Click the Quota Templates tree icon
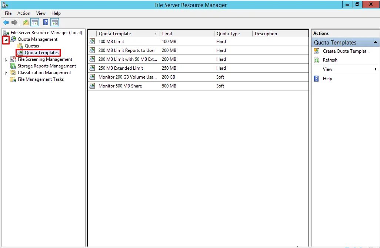380x248 pixels. click(20, 53)
